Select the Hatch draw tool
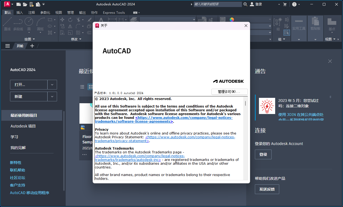 50,33
